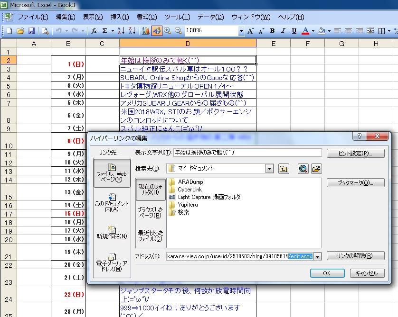Image resolution: width=398 pixels, height=317 pixels.
Task: Select the 現在のフォルダ(U) view toggle
Action: (151, 189)
